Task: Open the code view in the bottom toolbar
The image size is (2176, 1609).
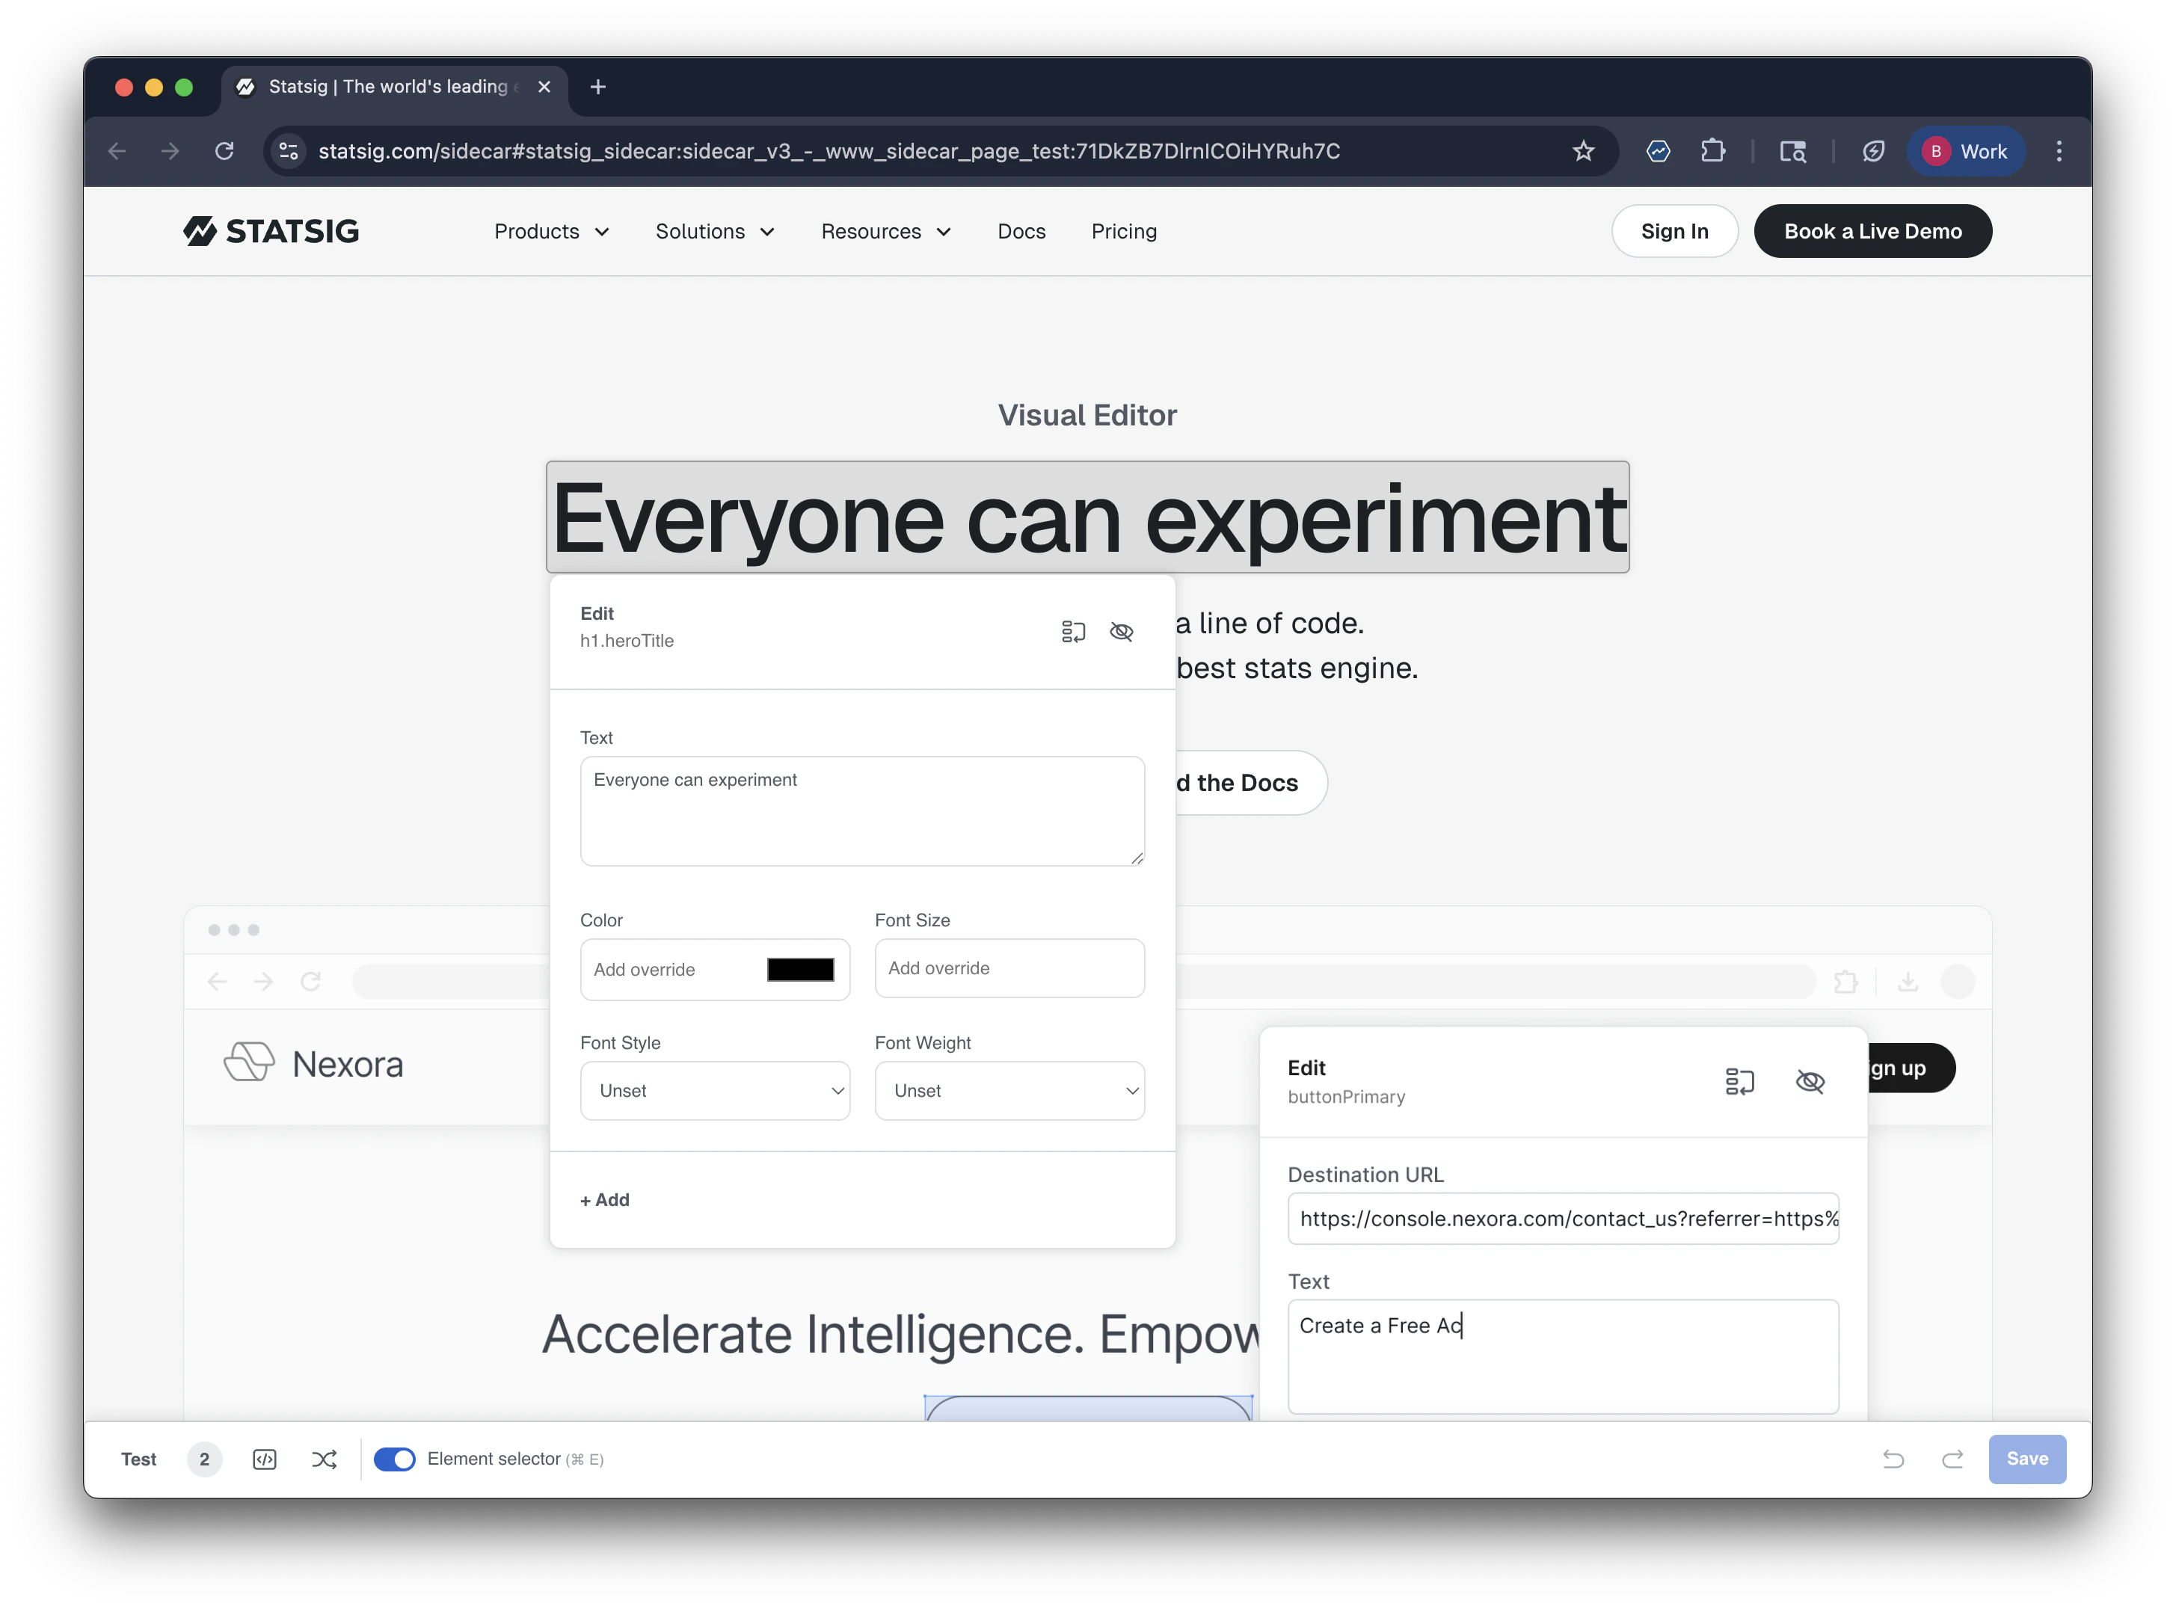Action: tap(265, 1458)
